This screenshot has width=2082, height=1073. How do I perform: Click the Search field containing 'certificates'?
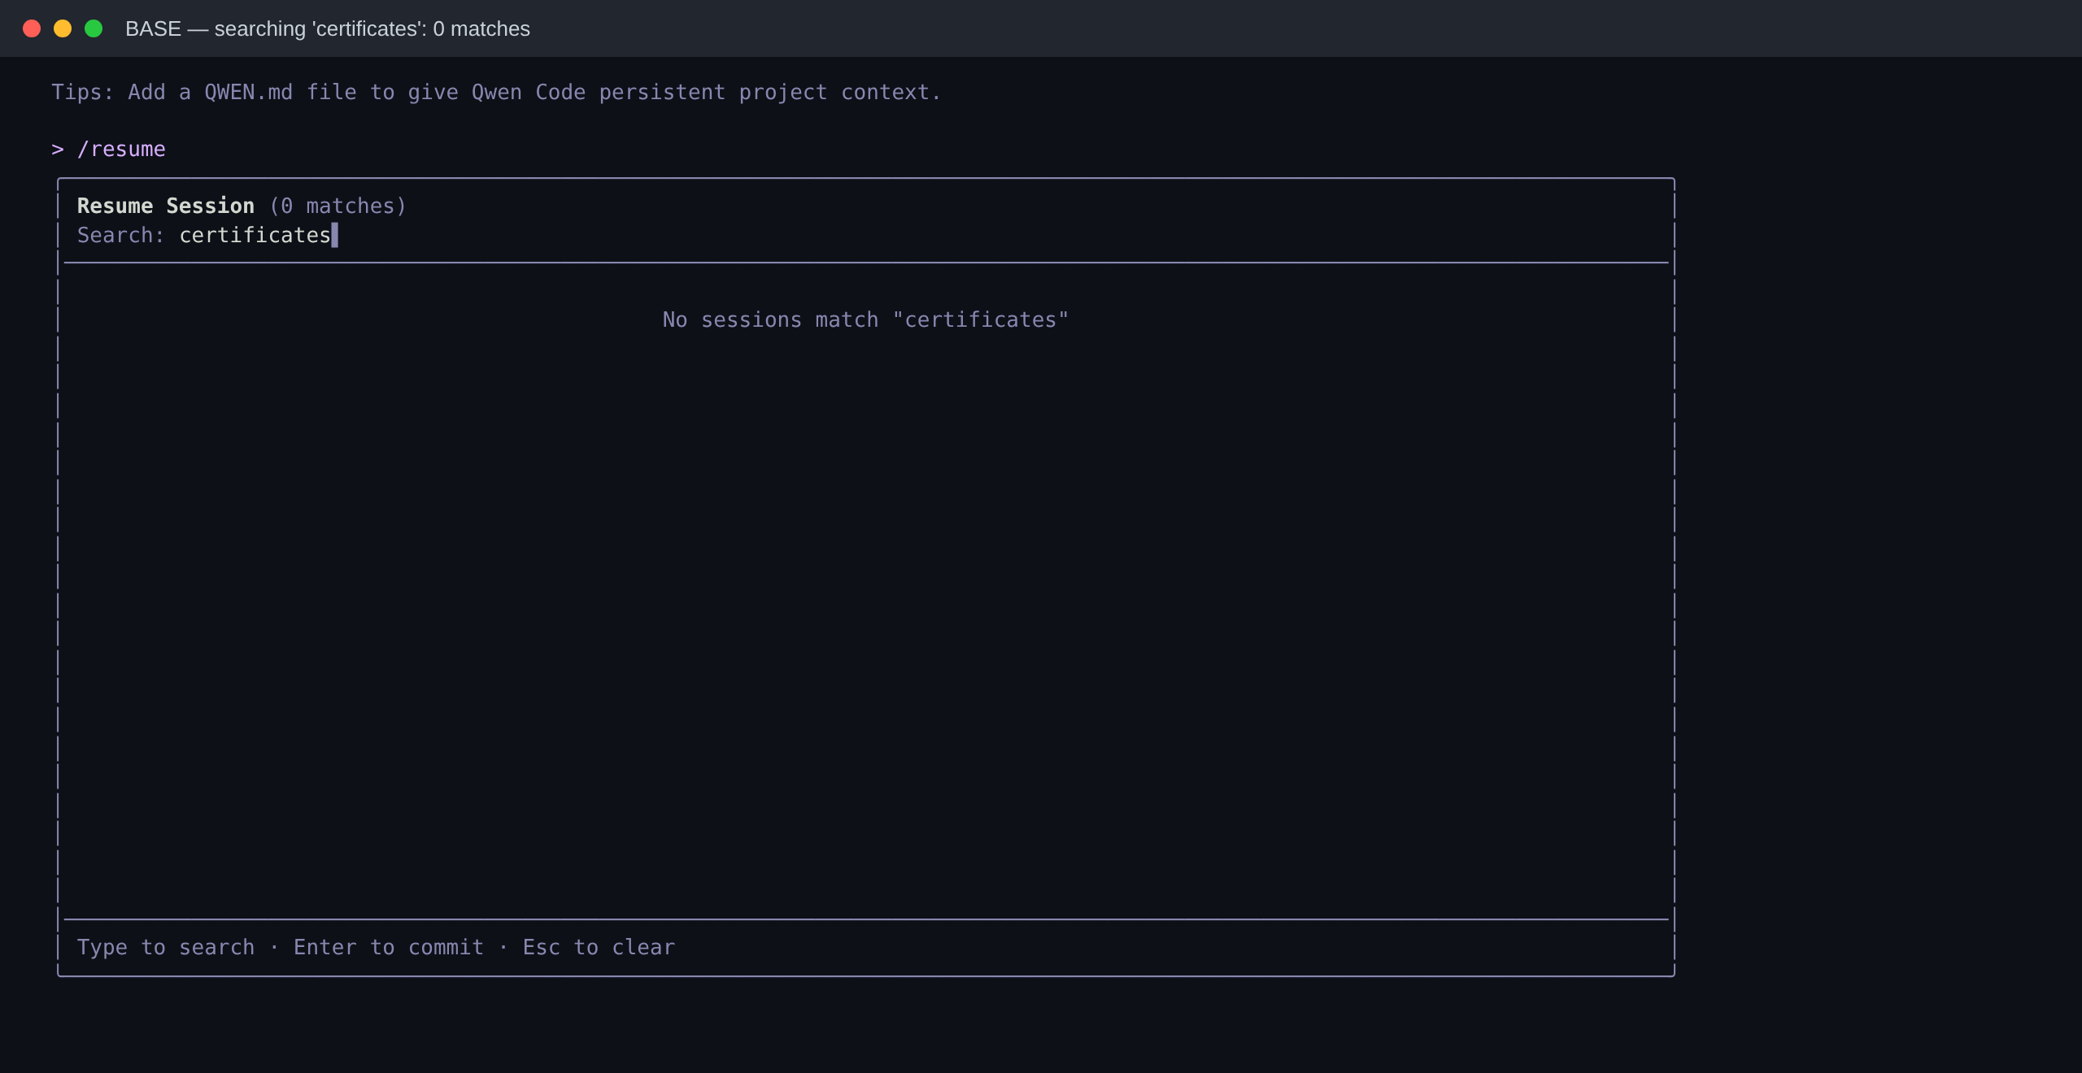pos(259,236)
